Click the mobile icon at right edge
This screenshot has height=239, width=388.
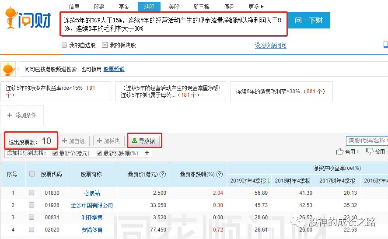click(386, 45)
